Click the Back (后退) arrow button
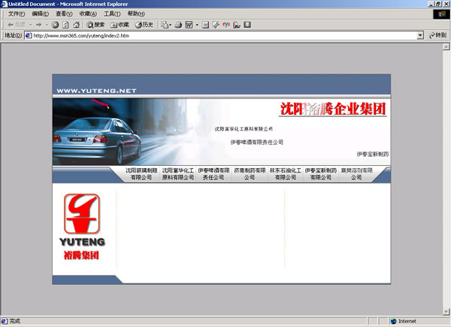This screenshot has height=327, width=451. (16, 25)
